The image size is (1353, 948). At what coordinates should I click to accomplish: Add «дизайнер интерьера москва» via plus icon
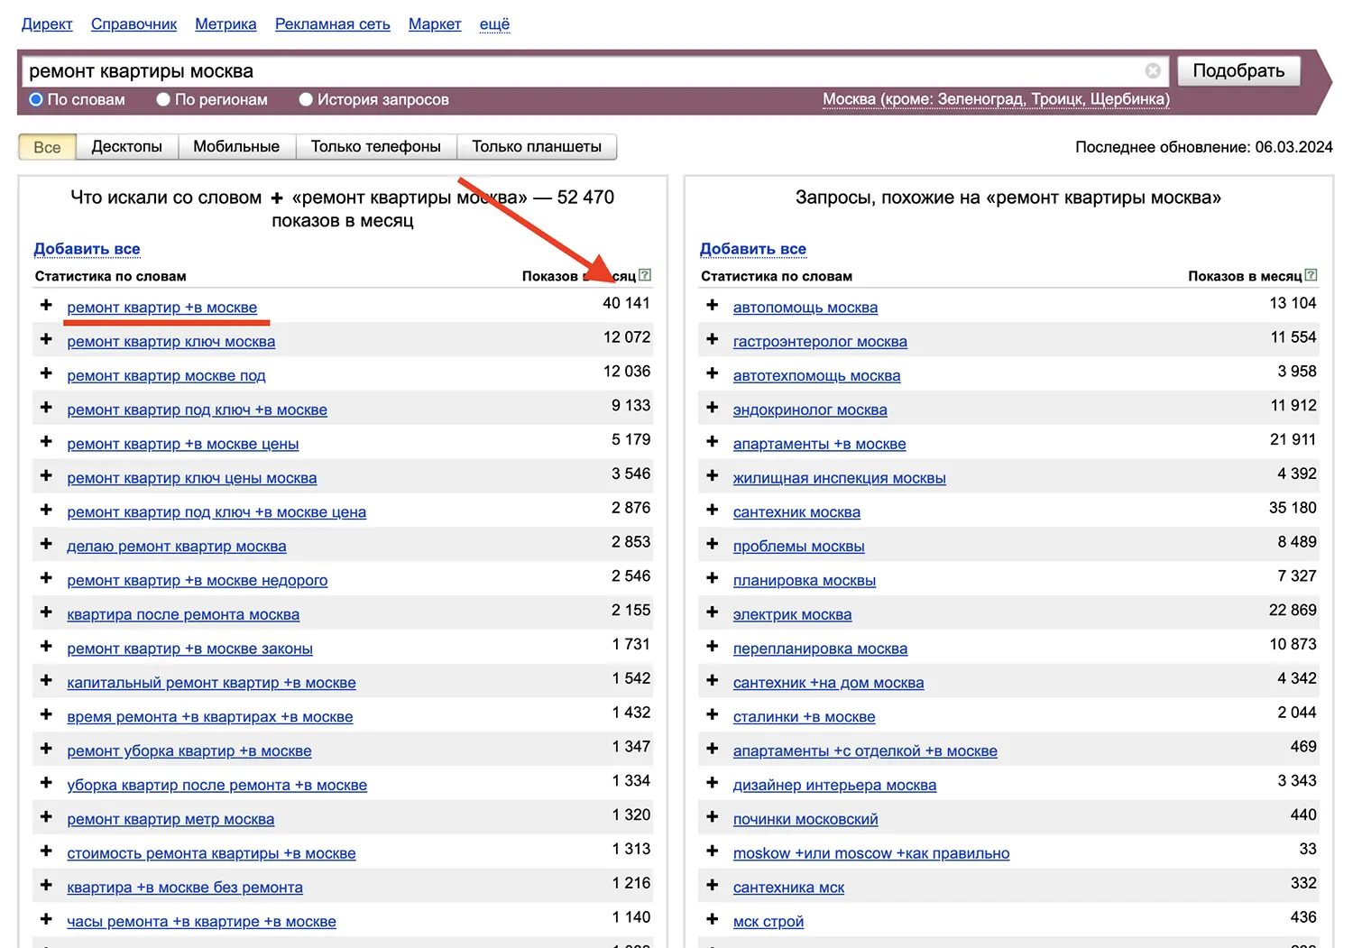click(712, 783)
